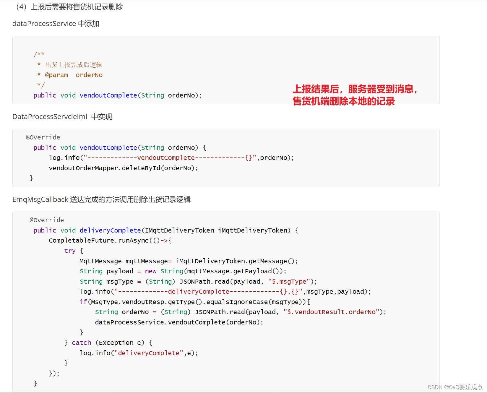The height and width of the screenshot is (393, 487).
Task: Click the comment line '出货上报完成后逻辑'
Action: [x=74, y=65]
